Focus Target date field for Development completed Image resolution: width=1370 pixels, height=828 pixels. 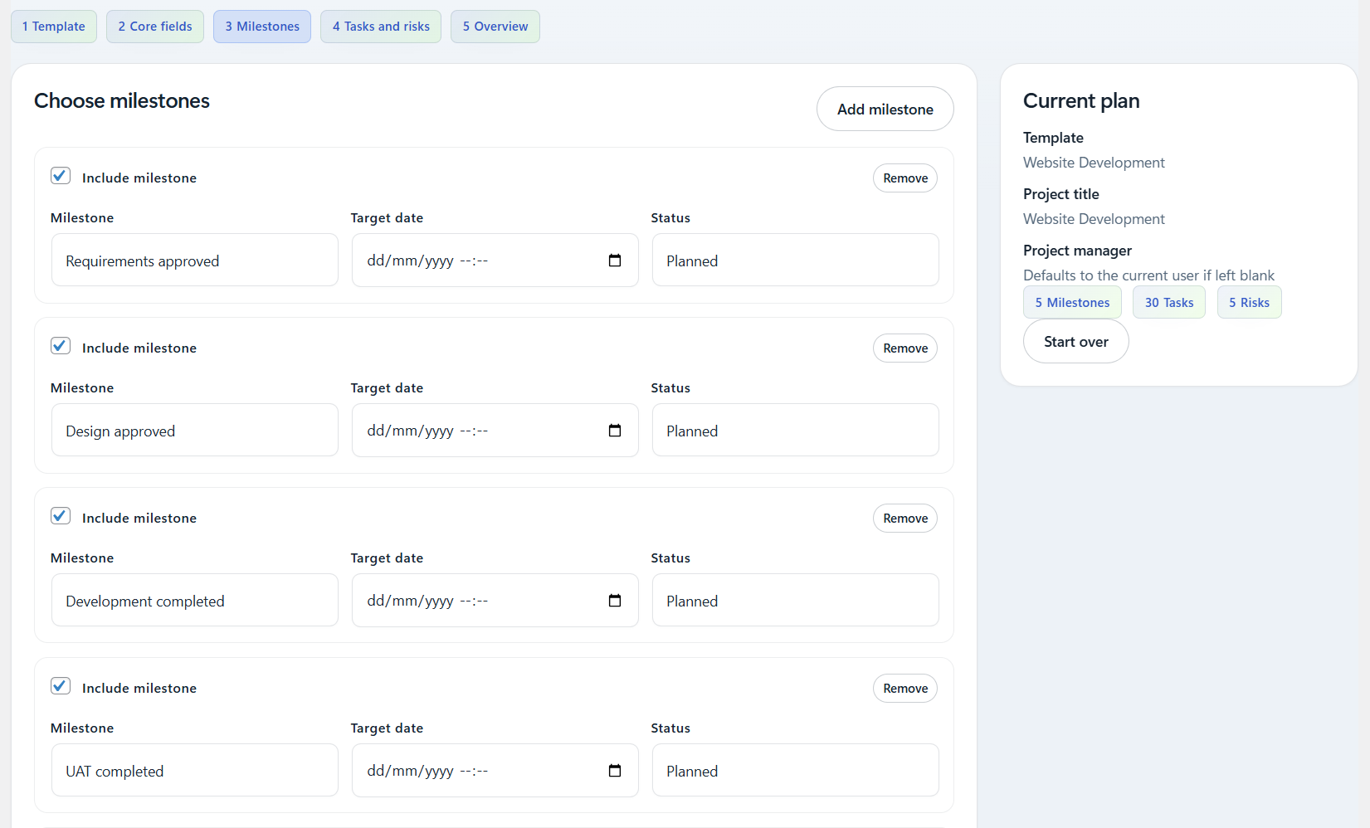(x=495, y=601)
